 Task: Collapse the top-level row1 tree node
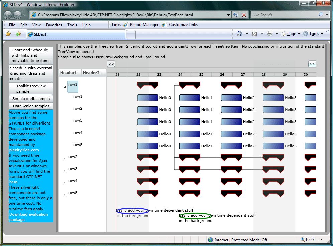click(65, 87)
